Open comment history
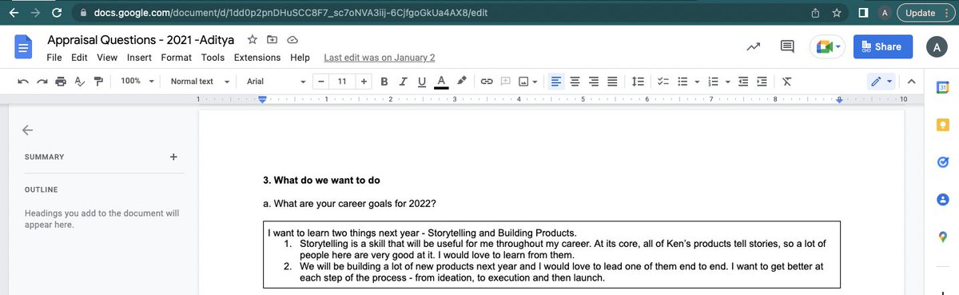This screenshot has width=959, height=295. pos(787,47)
